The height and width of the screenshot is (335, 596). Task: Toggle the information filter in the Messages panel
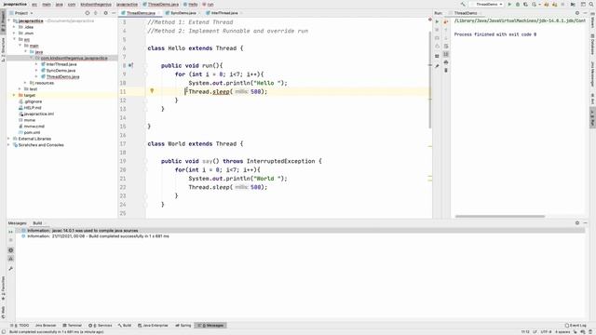pyautogui.click(x=10, y=250)
